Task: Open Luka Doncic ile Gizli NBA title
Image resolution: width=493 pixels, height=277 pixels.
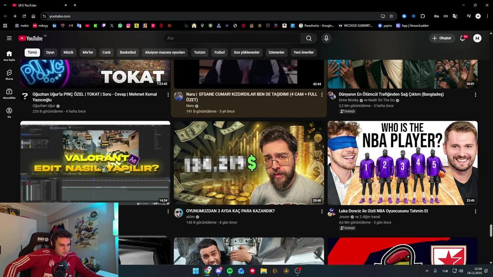Action: pyautogui.click(x=383, y=211)
